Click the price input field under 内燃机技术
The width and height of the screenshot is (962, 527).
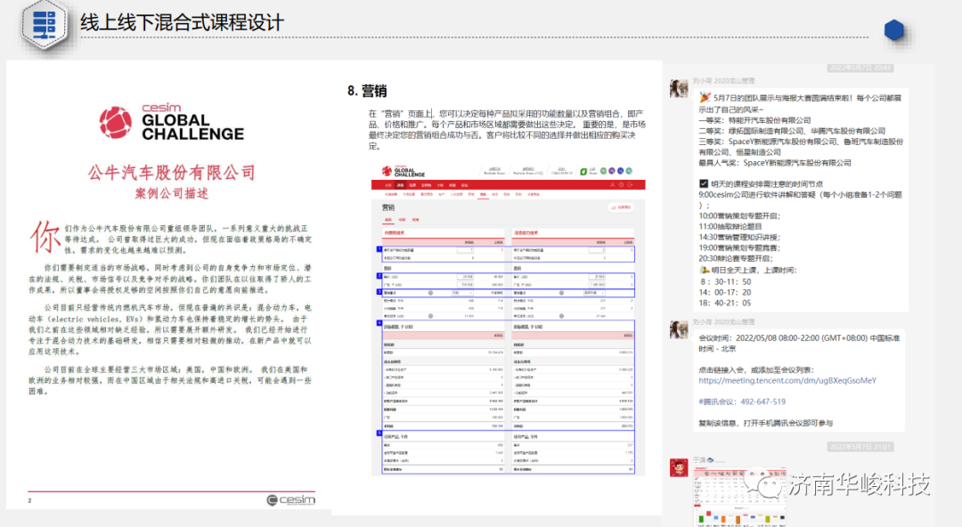tap(463, 277)
